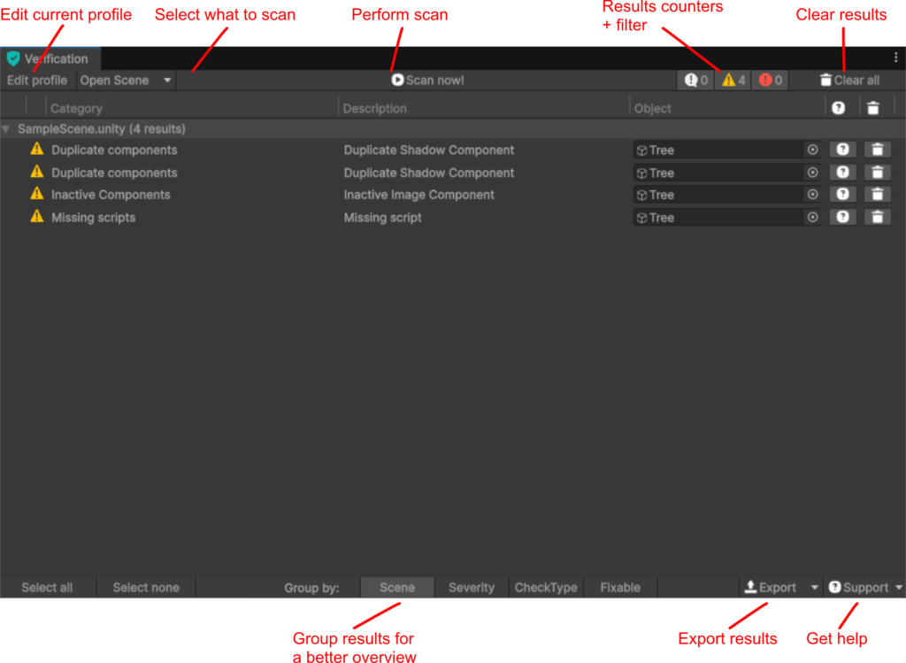Viewport: 906px width, 663px height.
Task: Open the Export dropdown arrow
Action: coord(815,588)
